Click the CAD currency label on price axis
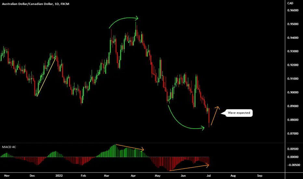This screenshot has height=179, width=303. pyautogui.click(x=290, y=3)
